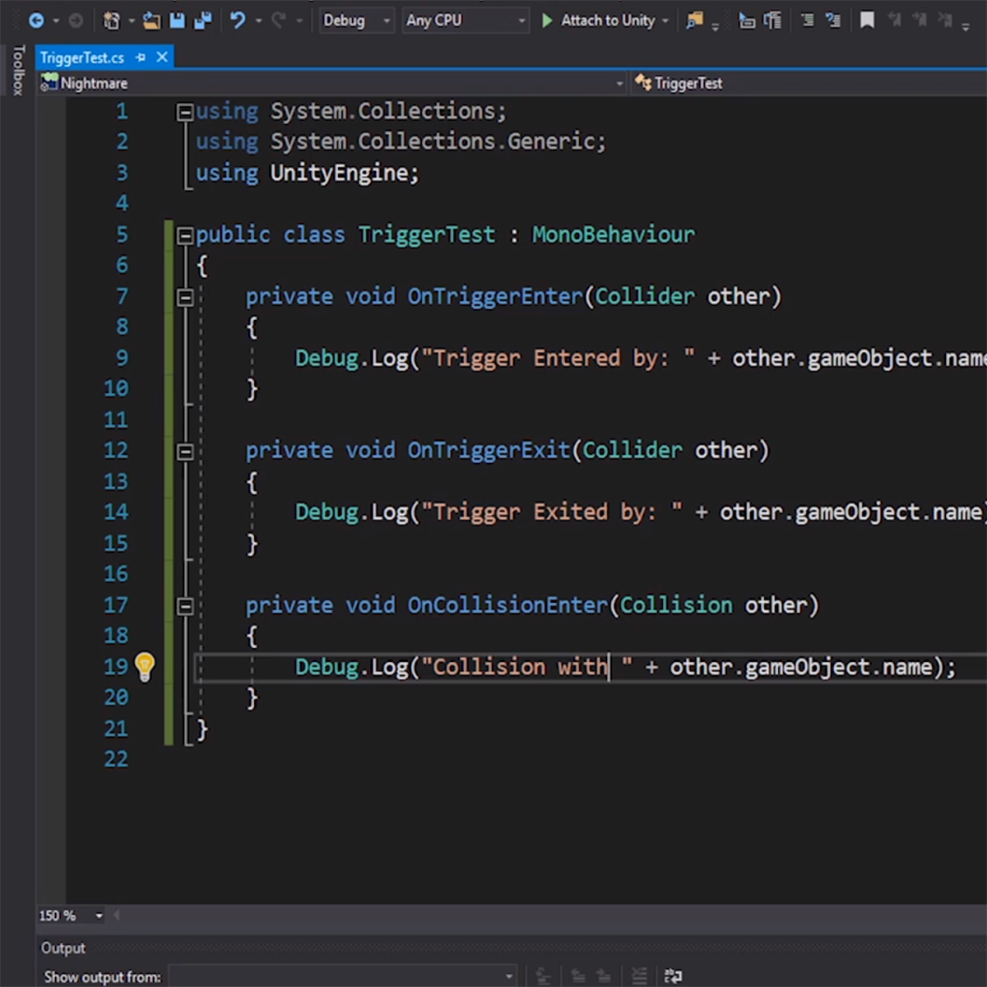The image size is (987, 987).
Task: Collapse the OnCollisionEnter method region
Action: [x=185, y=605]
